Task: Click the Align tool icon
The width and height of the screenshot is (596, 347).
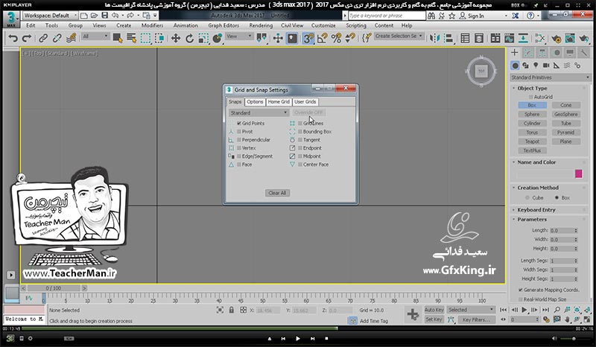Action: [x=448, y=39]
